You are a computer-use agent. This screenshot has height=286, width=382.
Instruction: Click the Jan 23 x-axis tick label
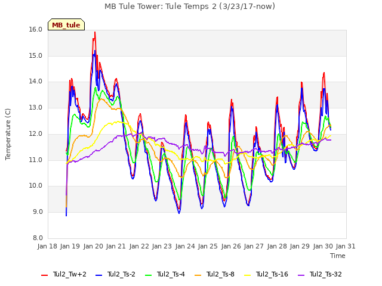point(162,246)
